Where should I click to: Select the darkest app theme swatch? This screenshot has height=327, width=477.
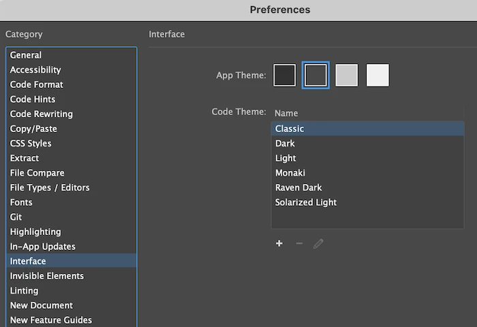(285, 75)
